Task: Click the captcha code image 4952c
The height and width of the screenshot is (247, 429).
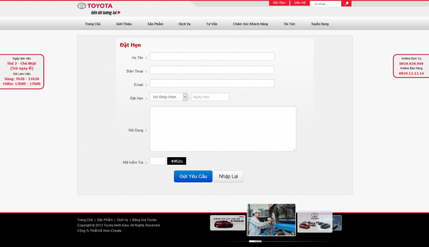Action: pyautogui.click(x=176, y=161)
